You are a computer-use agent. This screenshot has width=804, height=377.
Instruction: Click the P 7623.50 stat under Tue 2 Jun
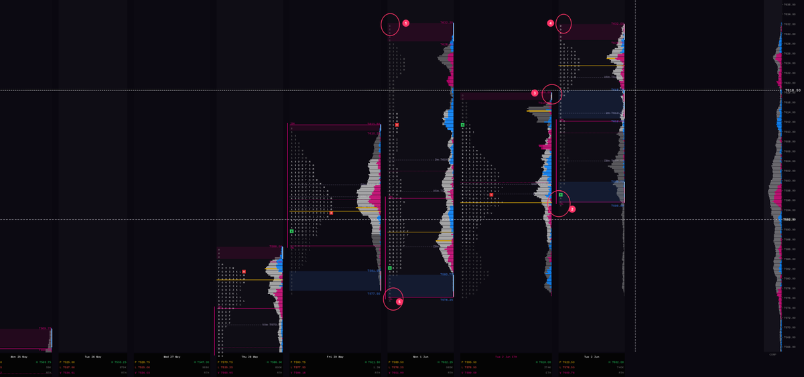567,362
